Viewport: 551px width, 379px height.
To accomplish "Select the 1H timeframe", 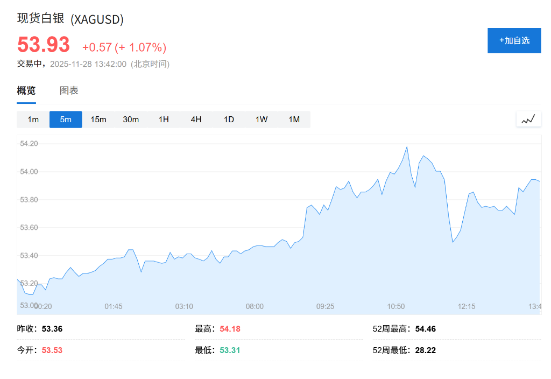I will (163, 120).
